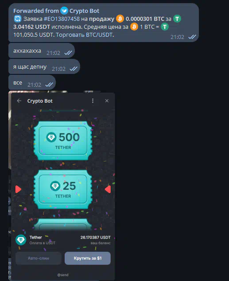
Task: Open the @send link at the bottom
Action: point(63,275)
